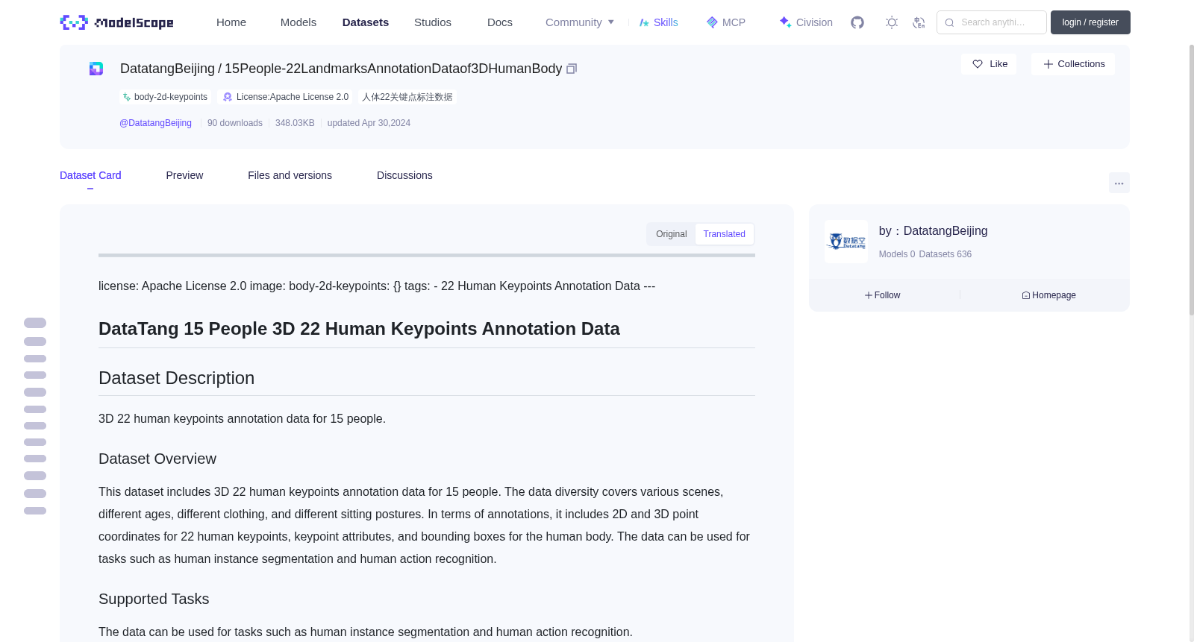Show the Translated text version
Viewport: 1194px width, 642px height.
(724, 234)
